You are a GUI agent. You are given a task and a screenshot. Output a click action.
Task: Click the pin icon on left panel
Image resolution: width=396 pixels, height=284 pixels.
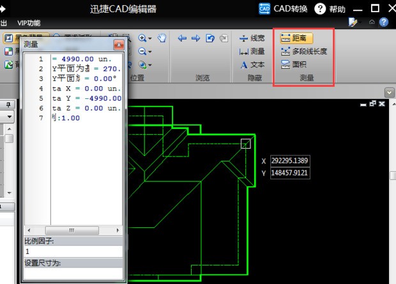pos(8,105)
